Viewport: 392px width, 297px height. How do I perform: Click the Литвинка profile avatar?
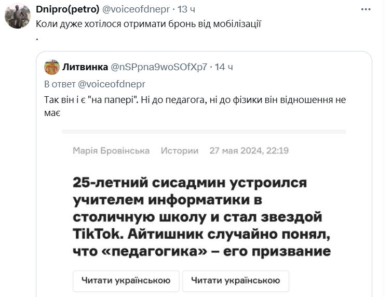pyautogui.click(x=51, y=67)
